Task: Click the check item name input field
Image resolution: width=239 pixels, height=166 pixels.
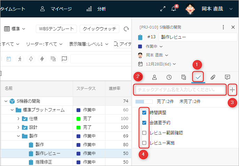Action: pyautogui.click(x=180, y=90)
